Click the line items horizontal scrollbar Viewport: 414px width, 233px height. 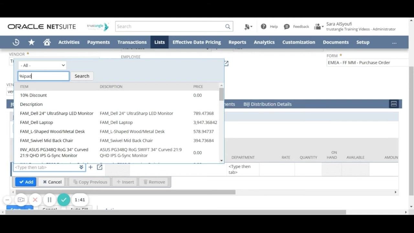click(126, 192)
